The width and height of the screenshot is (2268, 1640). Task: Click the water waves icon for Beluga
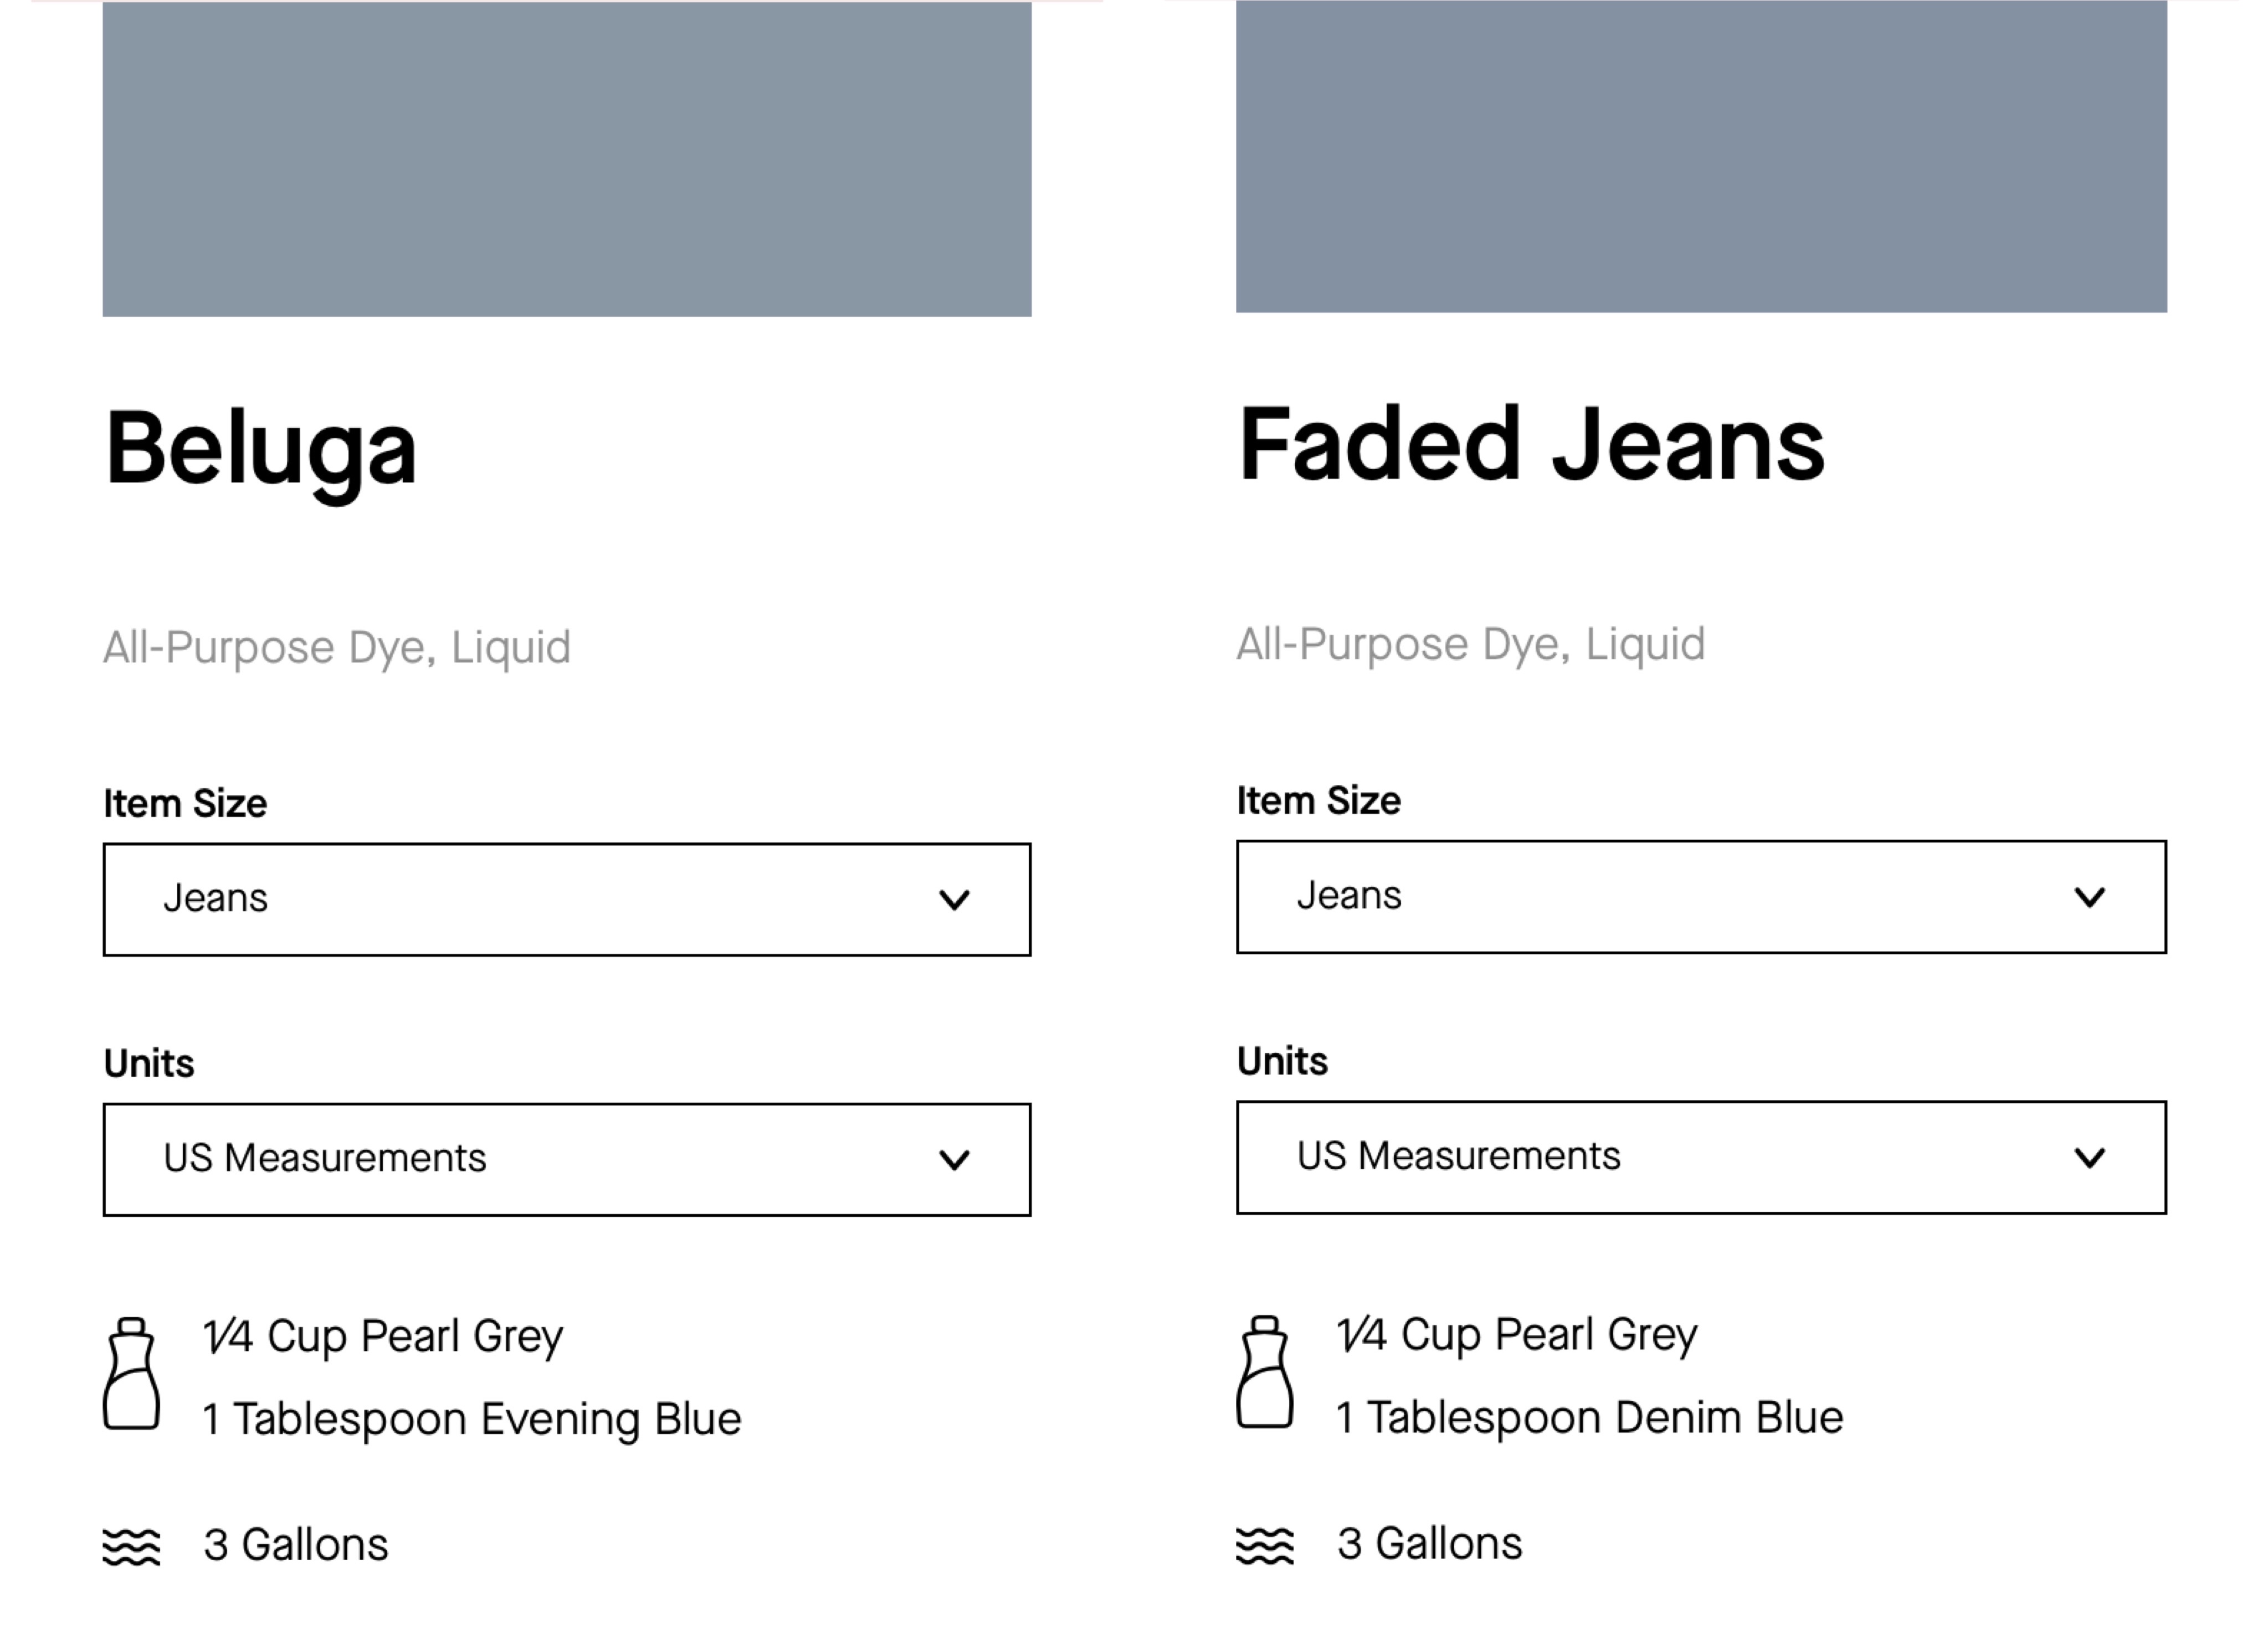pyautogui.click(x=131, y=1547)
